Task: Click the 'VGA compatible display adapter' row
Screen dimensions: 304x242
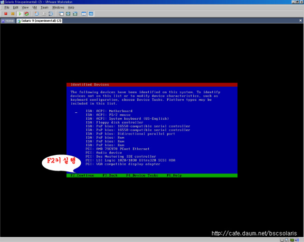Action: pyautogui.click(x=123, y=164)
